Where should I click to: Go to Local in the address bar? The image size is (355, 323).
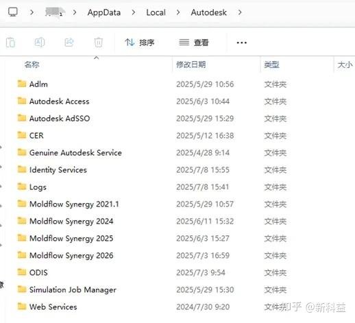(156, 12)
